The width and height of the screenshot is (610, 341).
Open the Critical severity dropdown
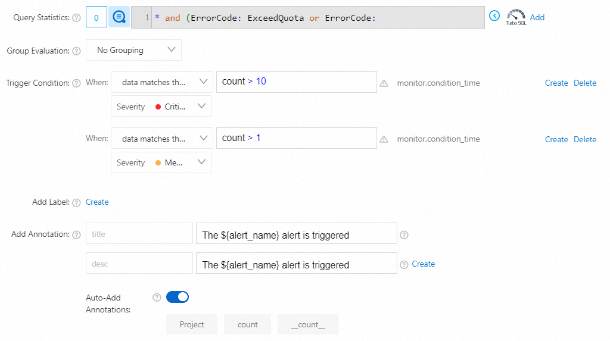tap(161, 107)
